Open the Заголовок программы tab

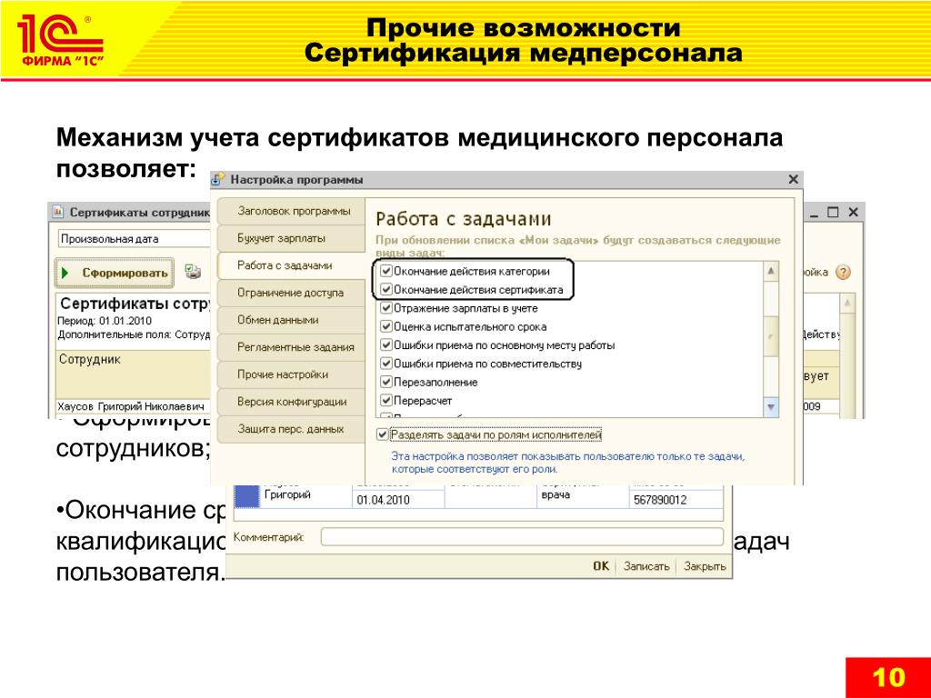[292, 211]
